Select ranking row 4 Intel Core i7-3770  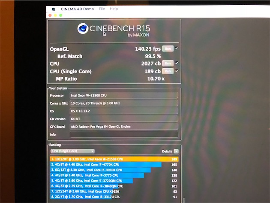click(x=114, y=175)
